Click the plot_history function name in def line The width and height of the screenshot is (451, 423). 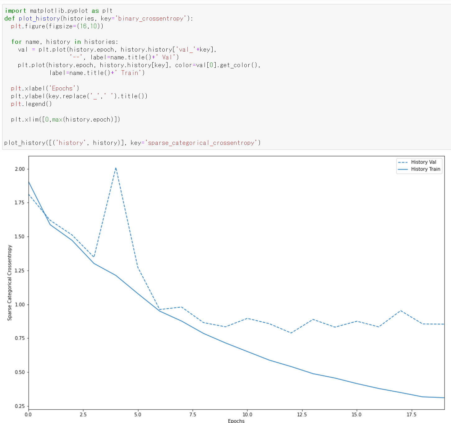coord(39,19)
